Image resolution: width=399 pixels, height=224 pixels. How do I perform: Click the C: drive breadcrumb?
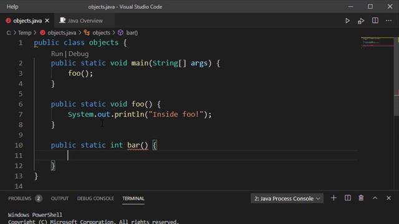point(9,33)
